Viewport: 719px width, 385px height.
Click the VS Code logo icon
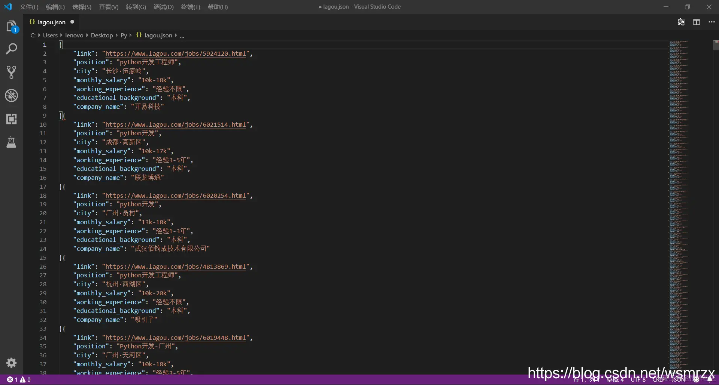tap(8, 7)
